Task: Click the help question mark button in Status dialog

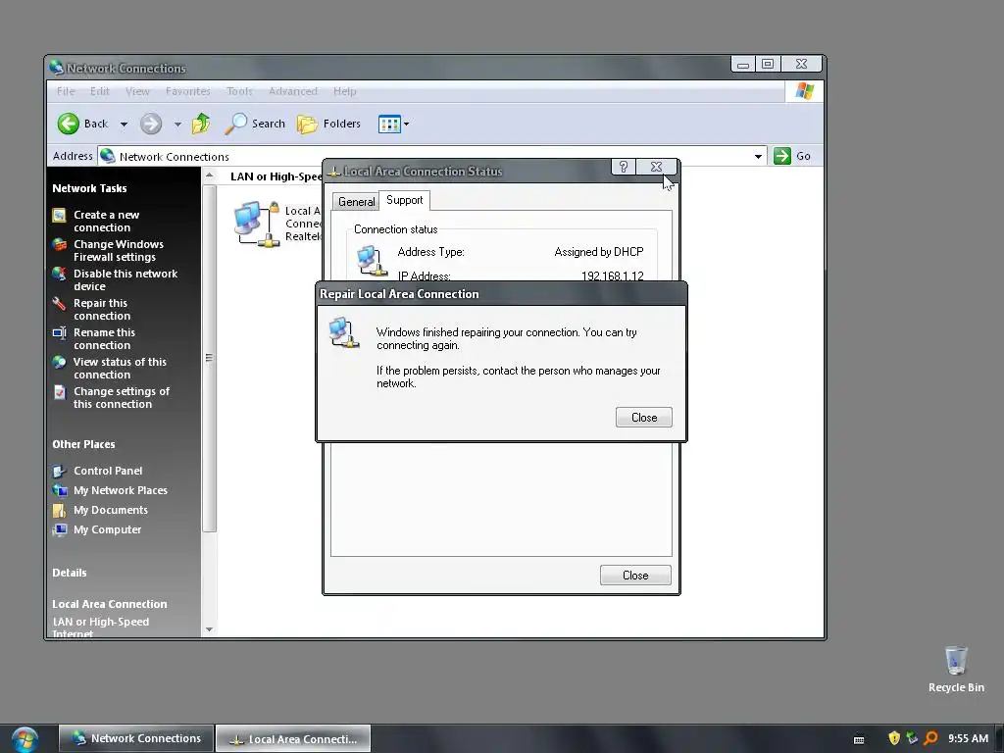Action: point(623,167)
